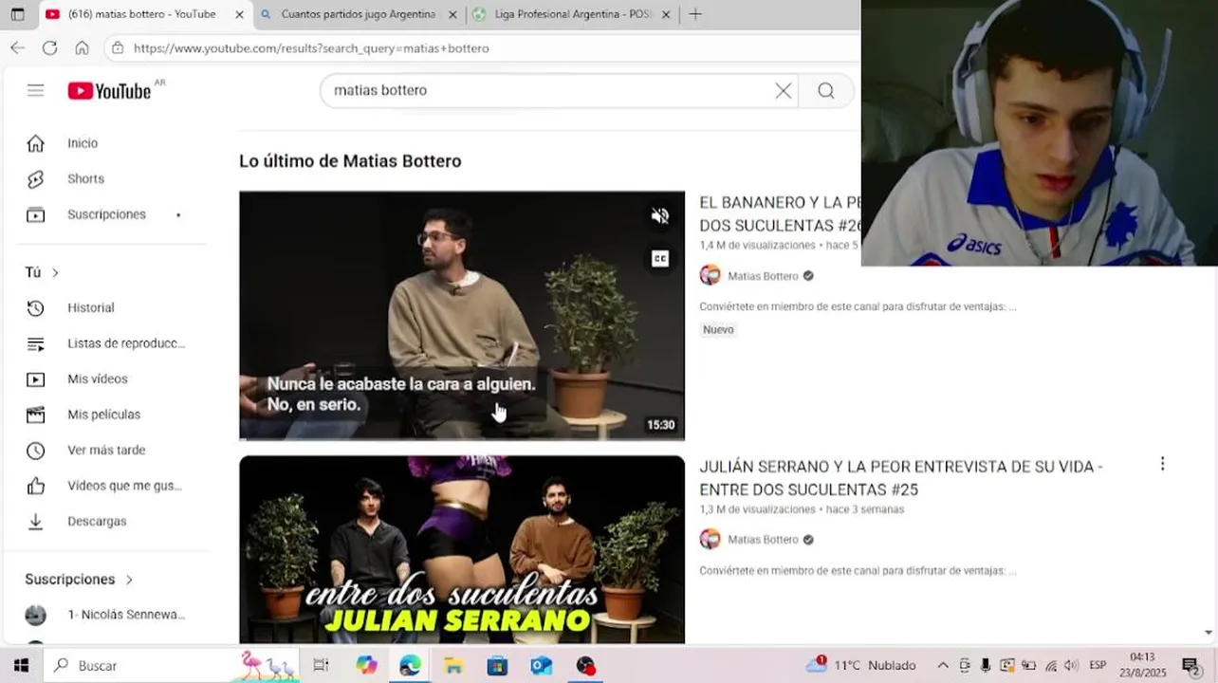
Task: Close the matias bottero YouTube tab
Action: [x=239, y=14]
